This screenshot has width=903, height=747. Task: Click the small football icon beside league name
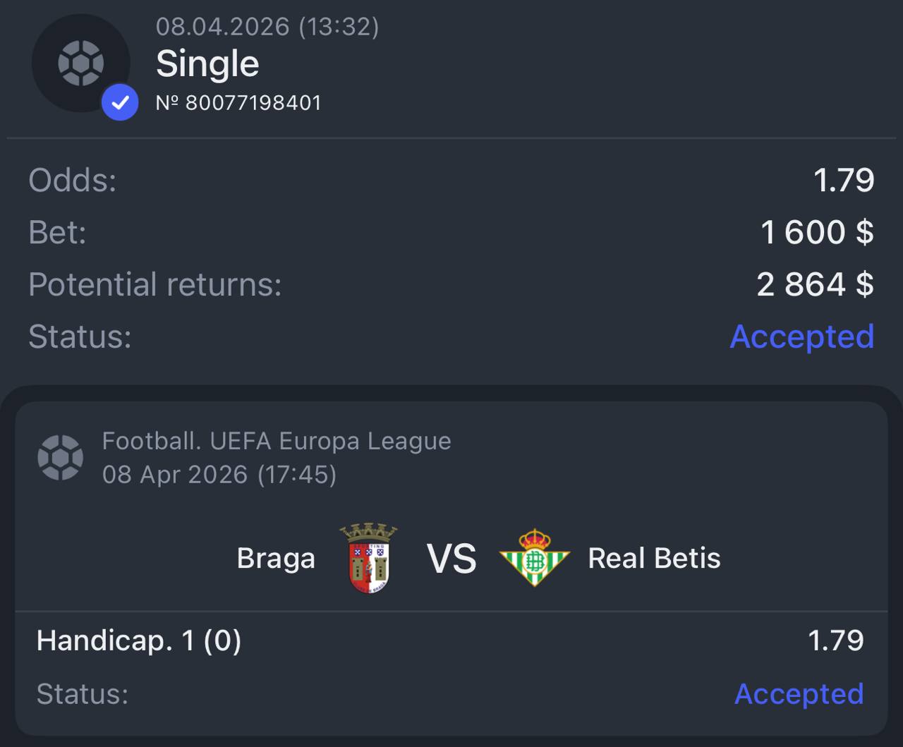[60, 457]
